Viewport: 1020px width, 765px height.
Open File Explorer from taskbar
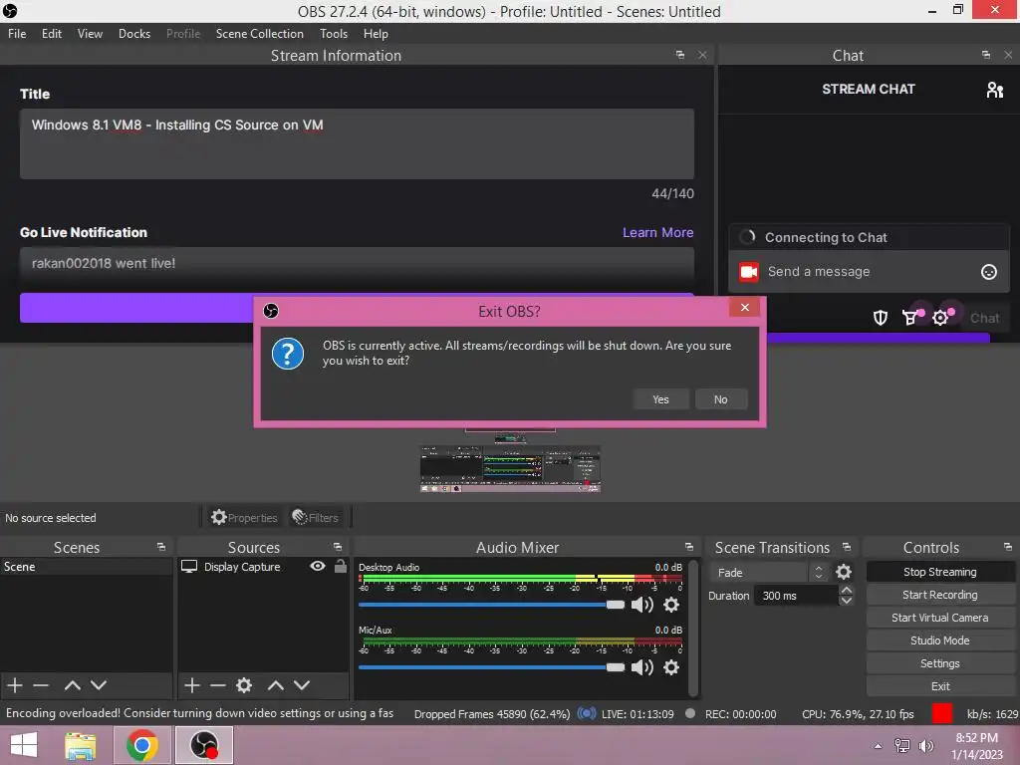pos(81,745)
